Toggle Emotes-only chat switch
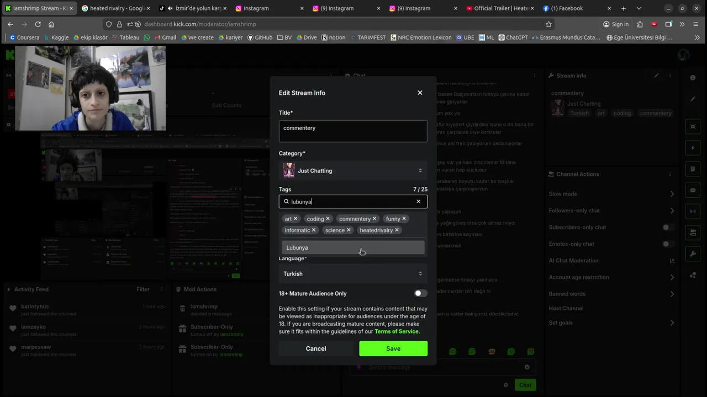 [668, 244]
